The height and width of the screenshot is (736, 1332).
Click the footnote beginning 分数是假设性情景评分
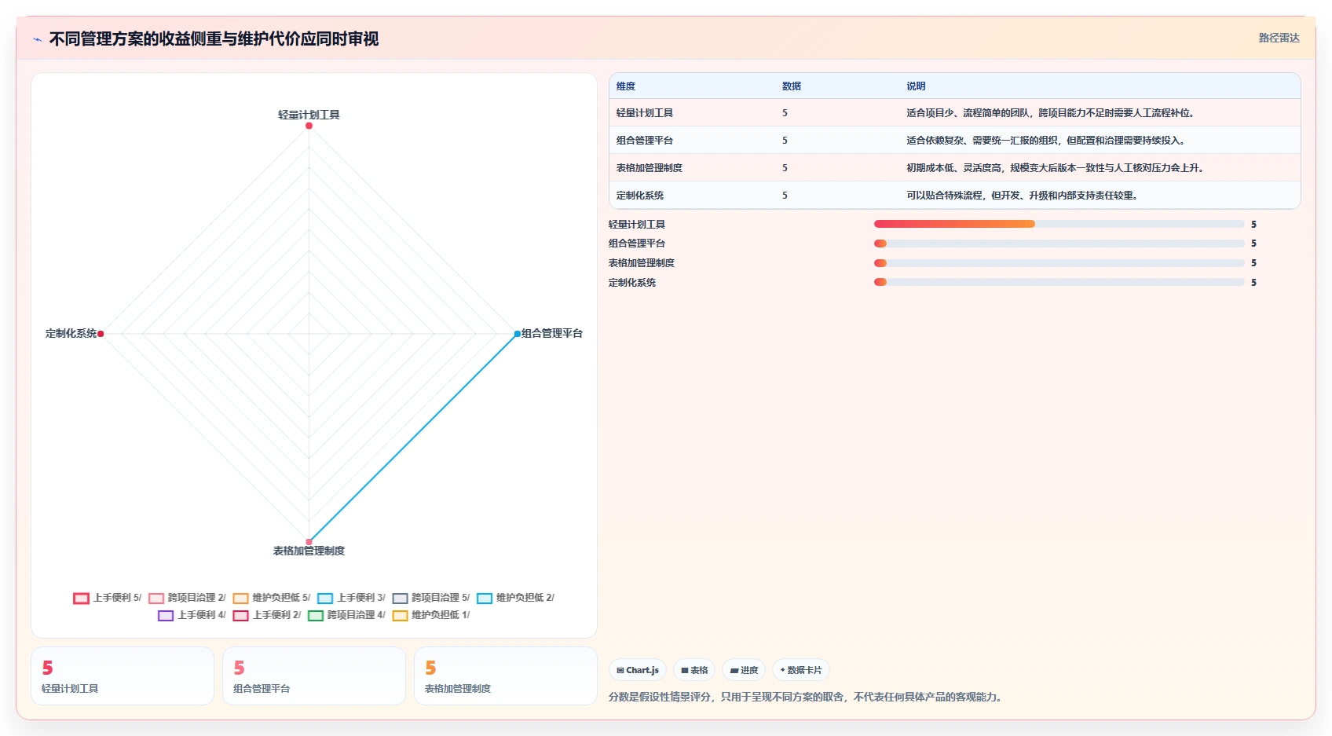(807, 697)
